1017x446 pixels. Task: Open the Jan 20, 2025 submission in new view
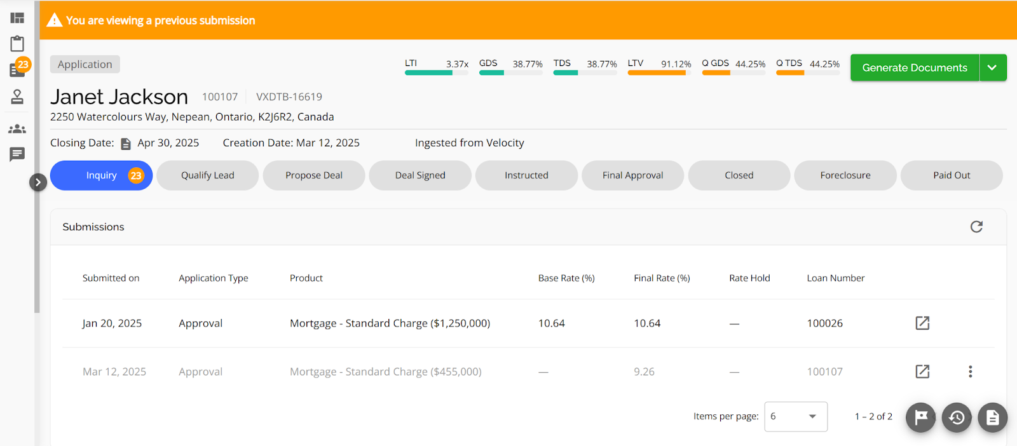[x=922, y=323]
